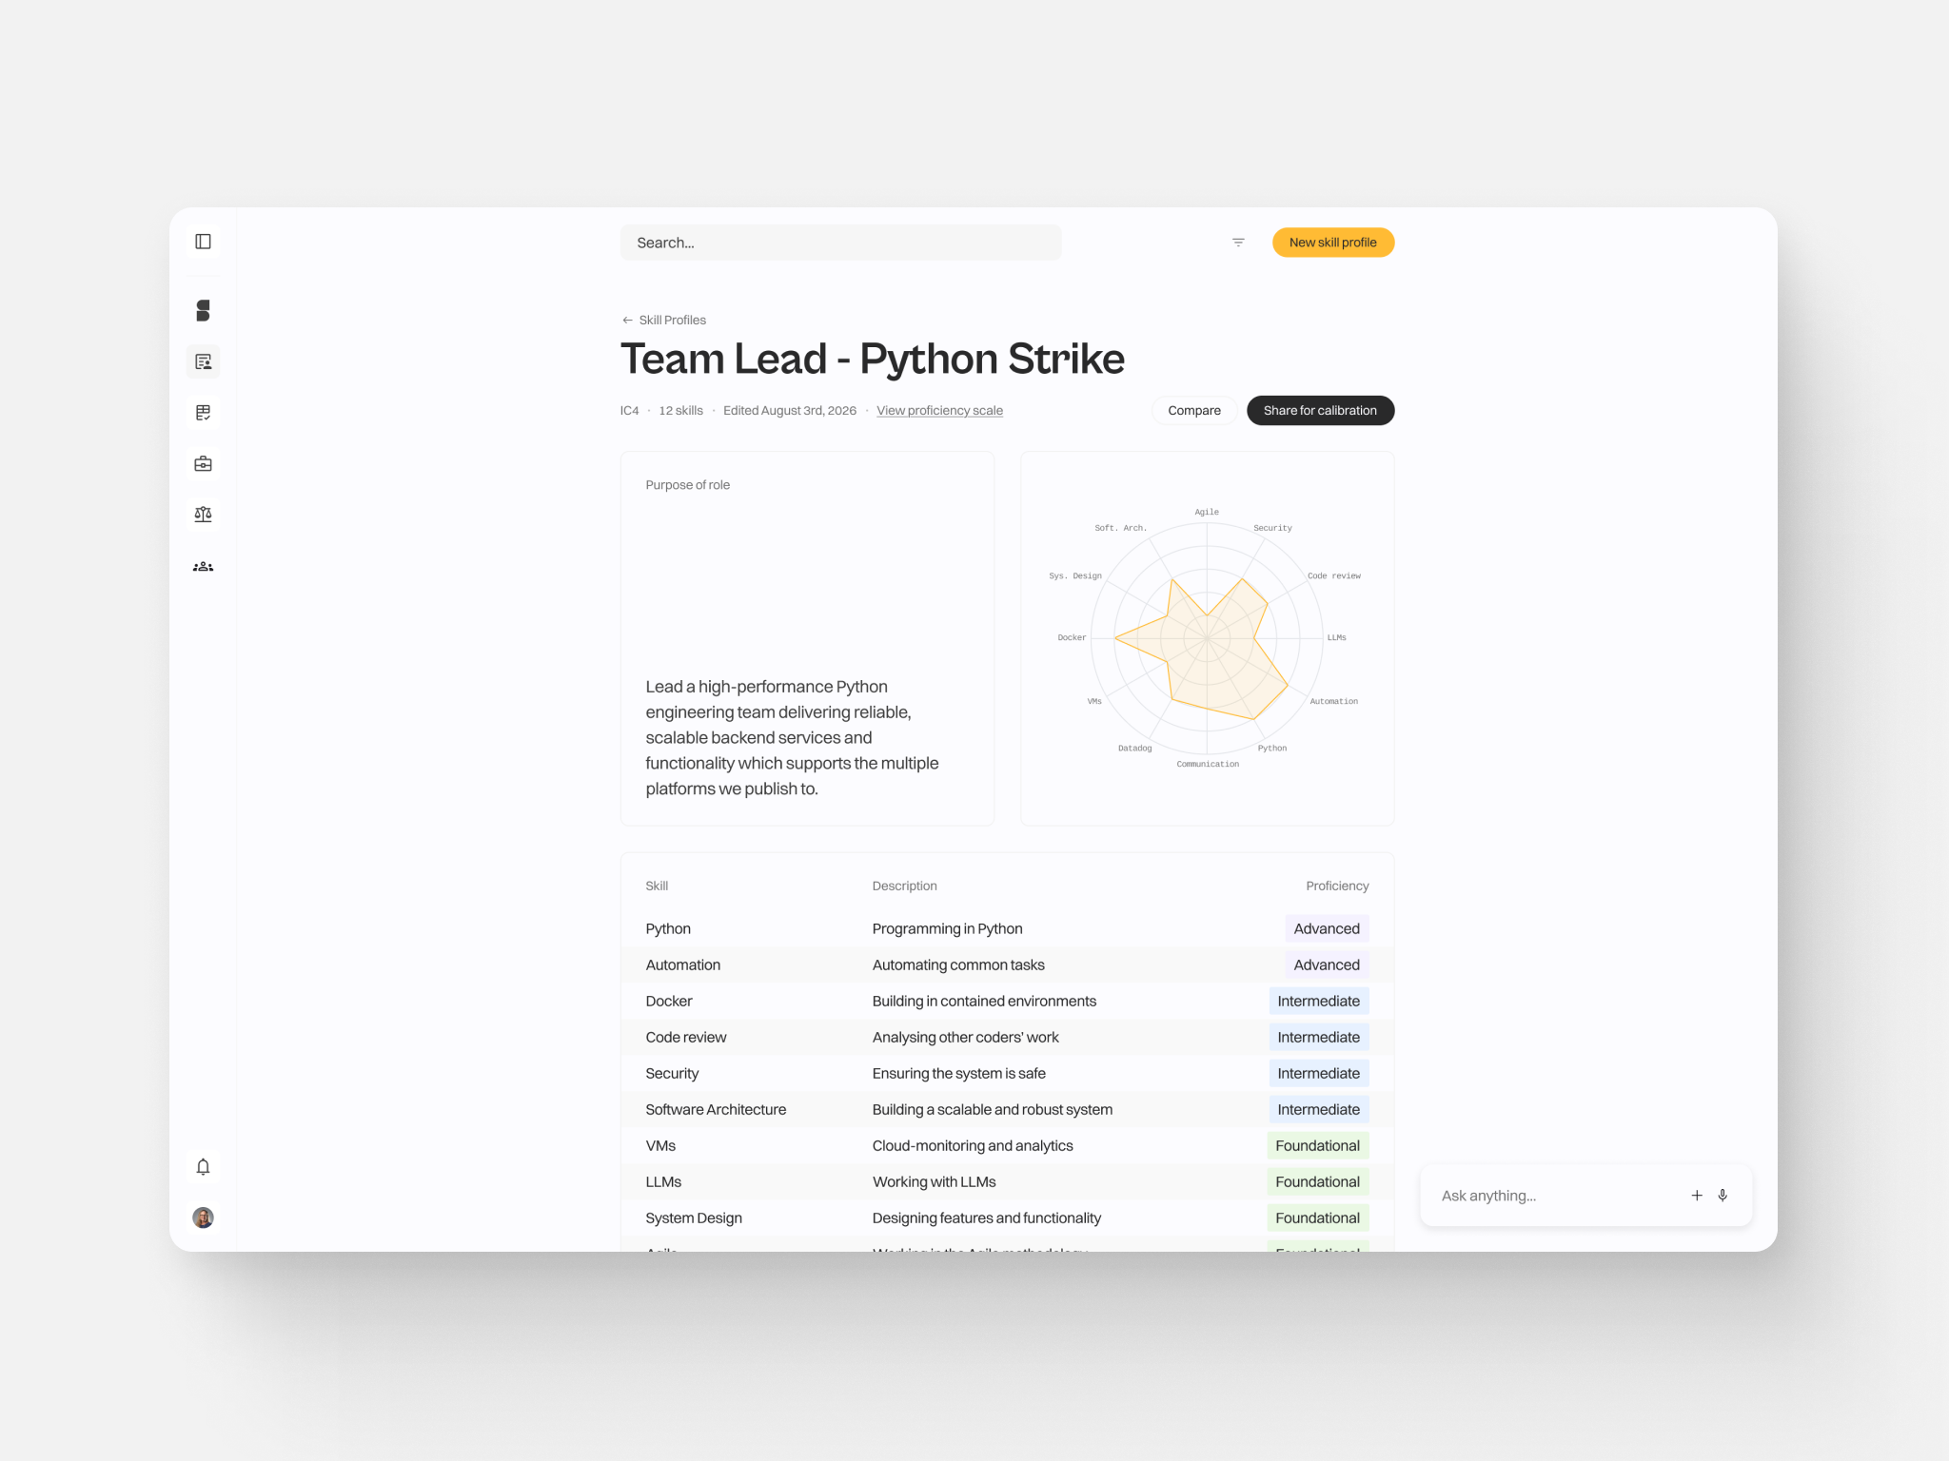Select the System Design skill name
This screenshot has width=1949, height=1461.
[x=694, y=1218]
